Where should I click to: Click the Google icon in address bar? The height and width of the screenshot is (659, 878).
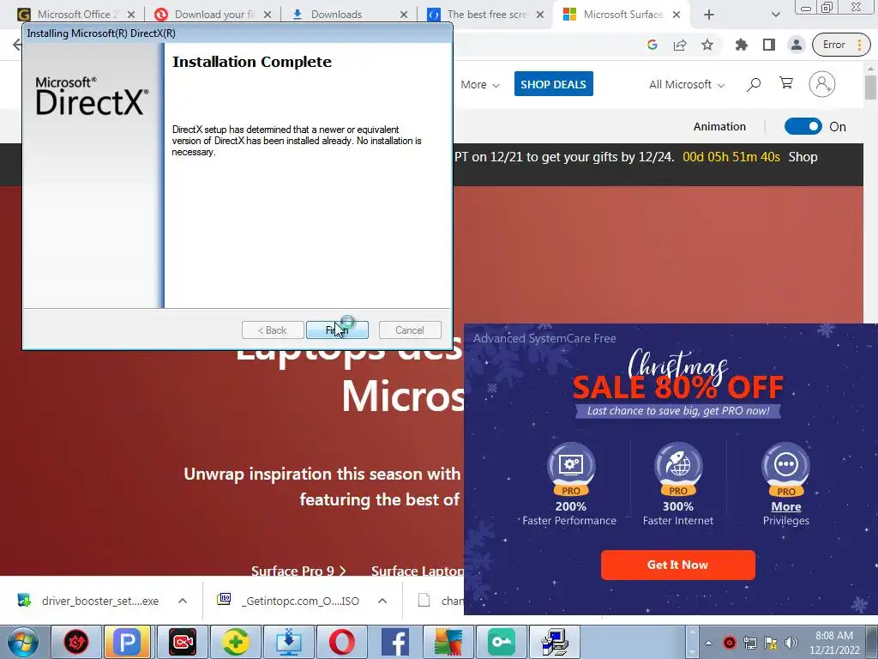[652, 45]
